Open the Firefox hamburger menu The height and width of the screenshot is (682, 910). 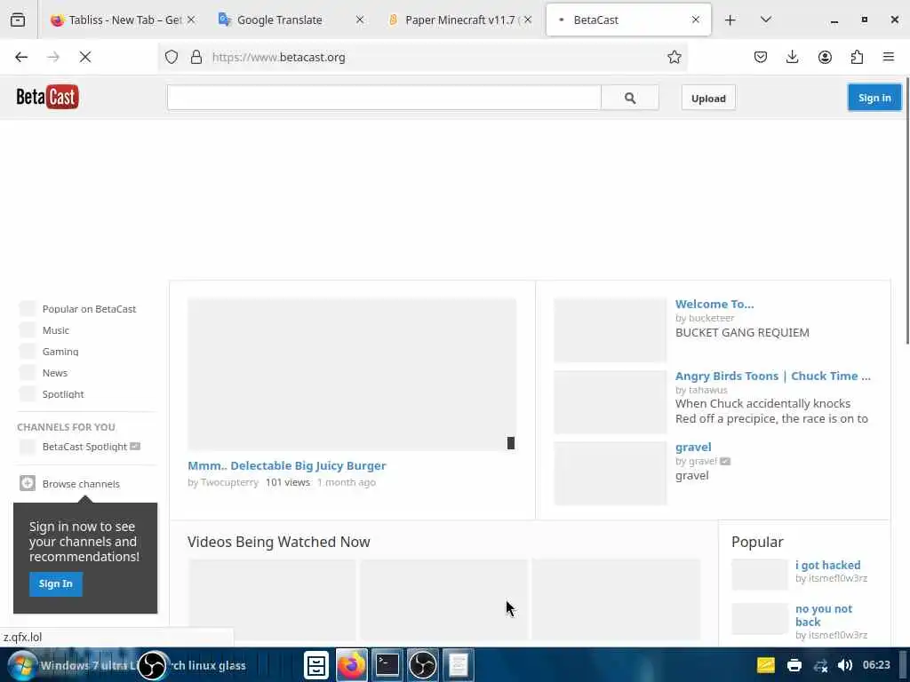point(889,57)
